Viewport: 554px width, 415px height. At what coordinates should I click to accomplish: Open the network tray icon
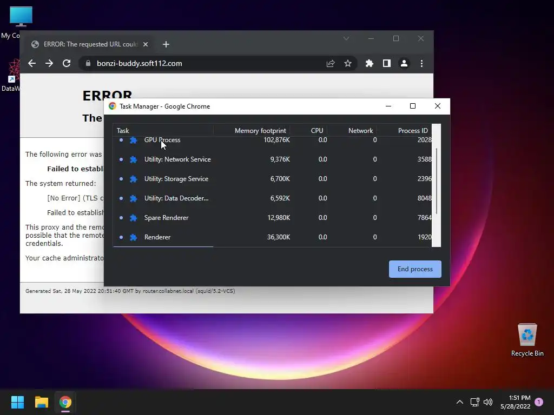click(474, 402)
